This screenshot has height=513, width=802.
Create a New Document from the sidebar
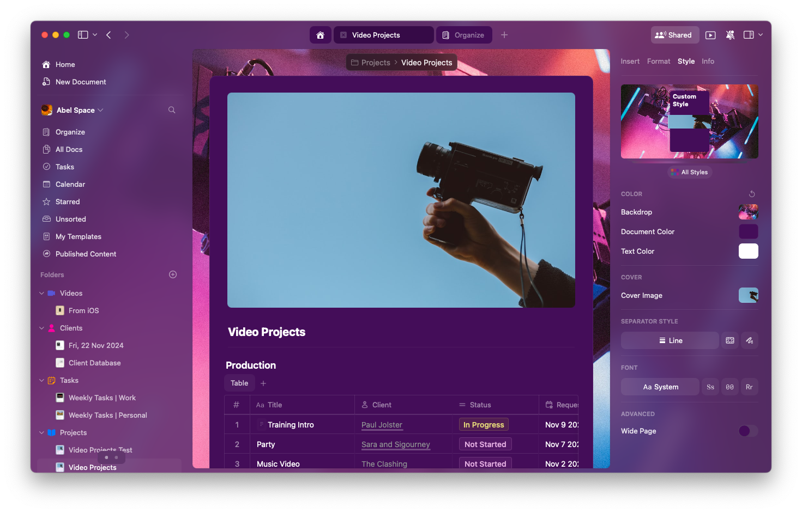pos(80,82)
